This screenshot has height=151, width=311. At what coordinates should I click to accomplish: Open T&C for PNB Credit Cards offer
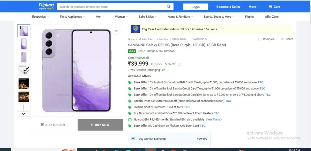tap(260, 82)
